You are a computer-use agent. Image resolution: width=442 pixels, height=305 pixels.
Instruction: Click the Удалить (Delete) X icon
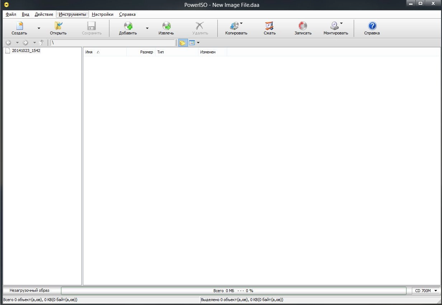(200, 26)
